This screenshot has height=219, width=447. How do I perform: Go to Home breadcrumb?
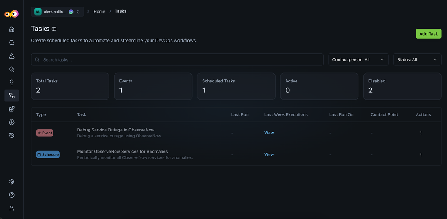99,11
